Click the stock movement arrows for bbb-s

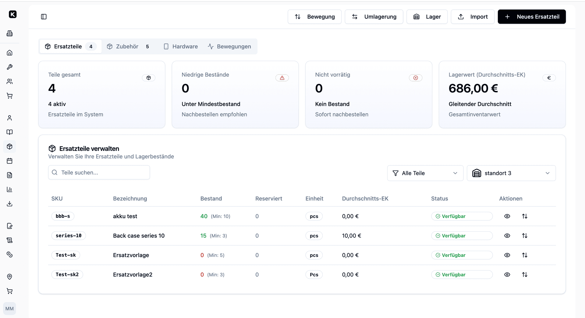click(524, 216)
